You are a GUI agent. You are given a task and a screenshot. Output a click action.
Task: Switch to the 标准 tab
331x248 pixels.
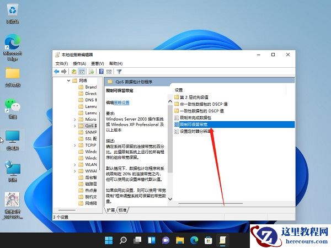(122, 210)
